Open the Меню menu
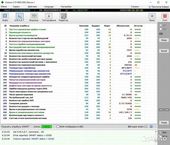The width and height of the screenshot is (170, 145). [4, 6]
